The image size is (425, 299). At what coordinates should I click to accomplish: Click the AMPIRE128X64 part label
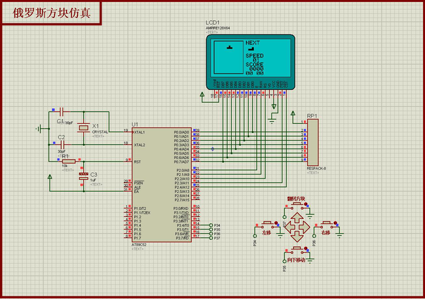[217, 28]
